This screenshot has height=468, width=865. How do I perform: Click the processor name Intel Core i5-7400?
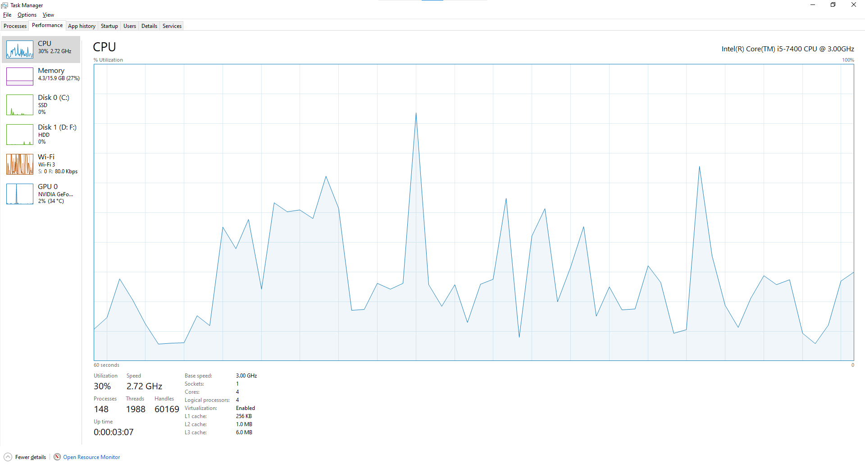[x=788, y=49]
